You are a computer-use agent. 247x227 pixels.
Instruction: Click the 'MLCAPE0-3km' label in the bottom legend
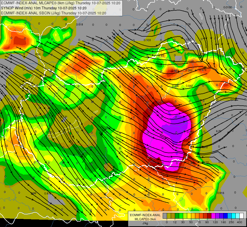click(145, 219)
